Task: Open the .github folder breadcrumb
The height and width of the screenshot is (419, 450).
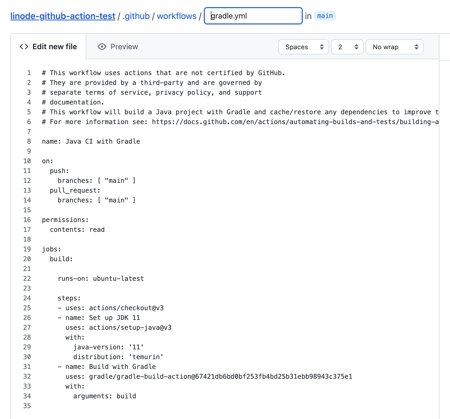Action: point(136,16)
